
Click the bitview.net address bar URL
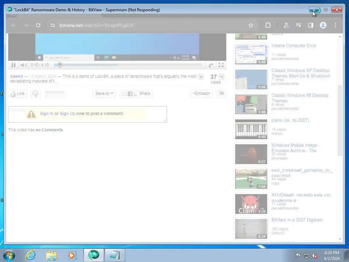point(96,25)
